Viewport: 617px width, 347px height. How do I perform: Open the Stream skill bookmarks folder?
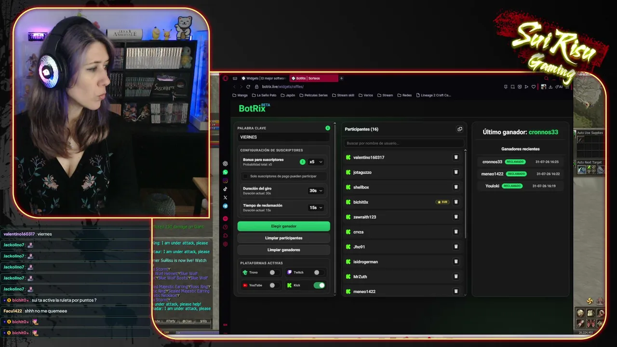pos(343,95)
